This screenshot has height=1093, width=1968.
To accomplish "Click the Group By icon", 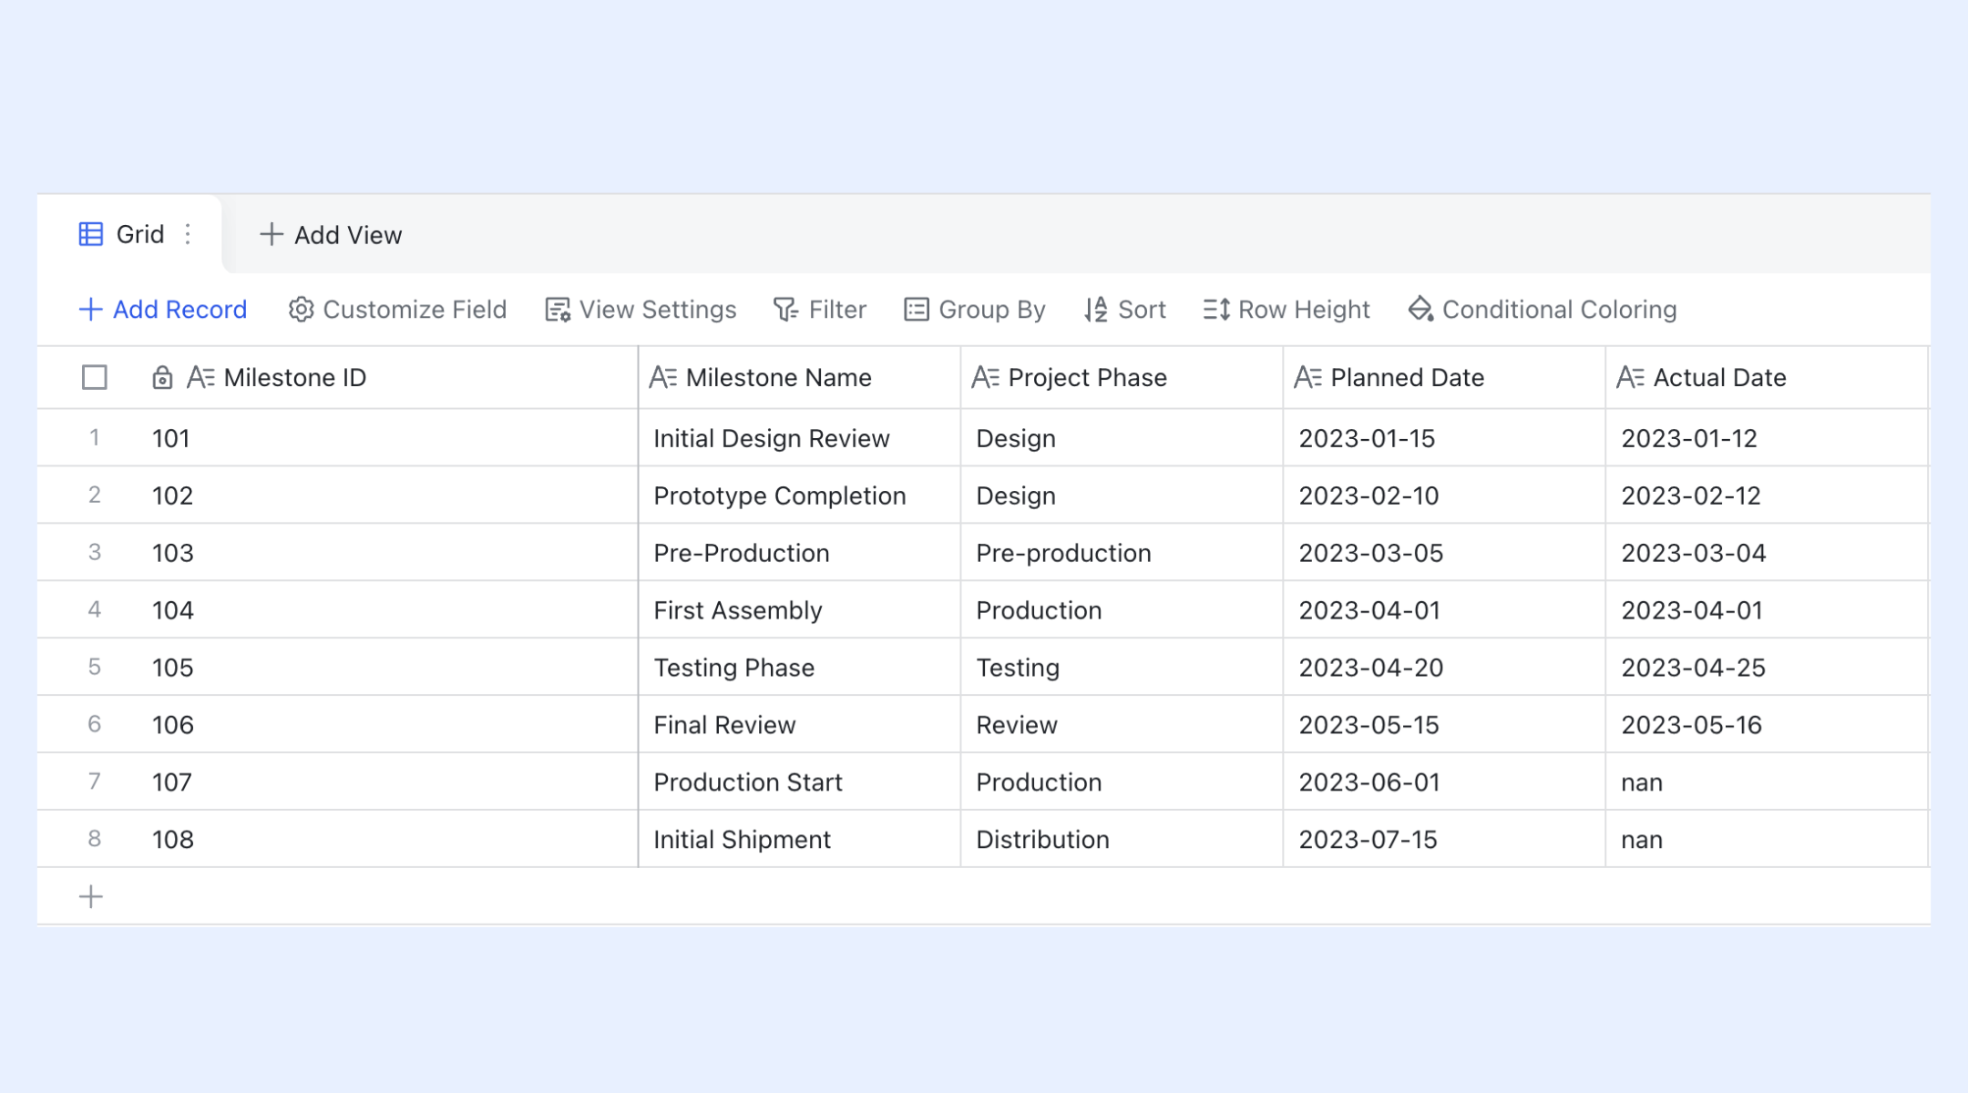I will (x=917, y=310).
